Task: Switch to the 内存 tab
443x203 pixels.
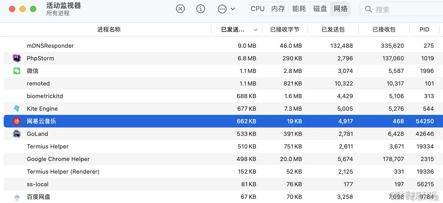Action: coord(278,9)
